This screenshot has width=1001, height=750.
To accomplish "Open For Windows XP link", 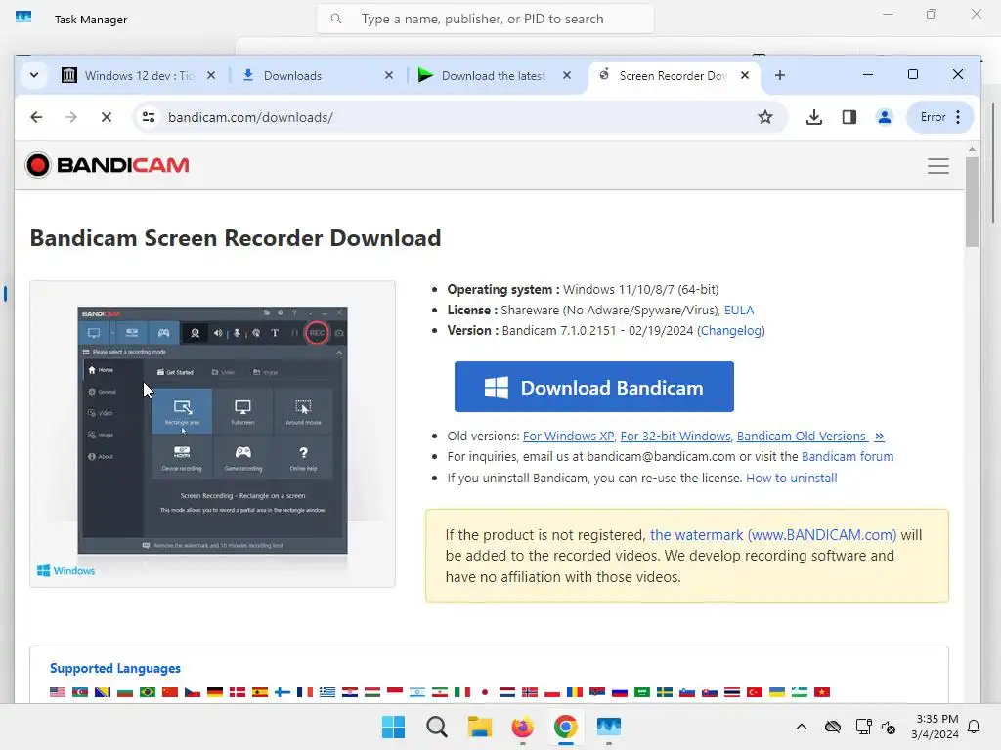I will click(568, 437).
